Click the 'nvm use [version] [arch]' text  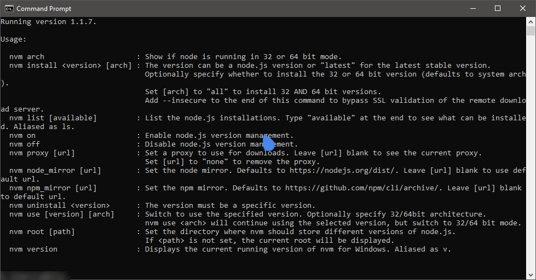point(61,214)
